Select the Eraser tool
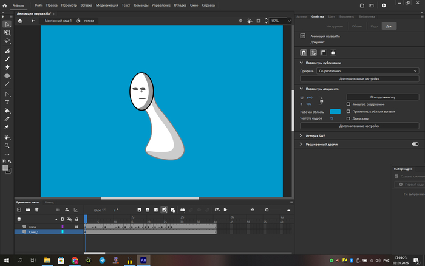The height and width of the screenshot is (266, 425). (x=7, y=67)
